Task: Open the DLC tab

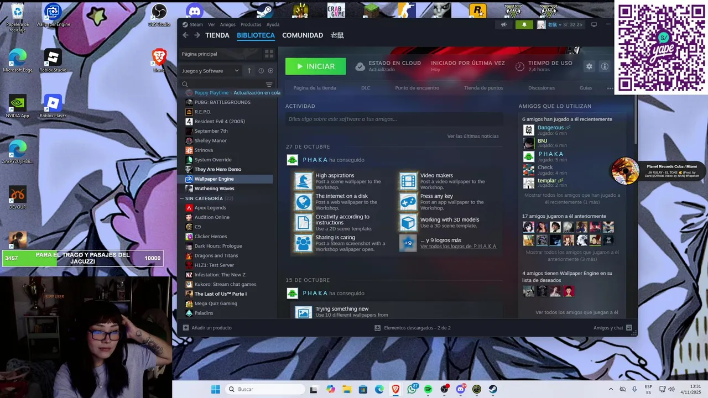Action: tap(366, 88)
